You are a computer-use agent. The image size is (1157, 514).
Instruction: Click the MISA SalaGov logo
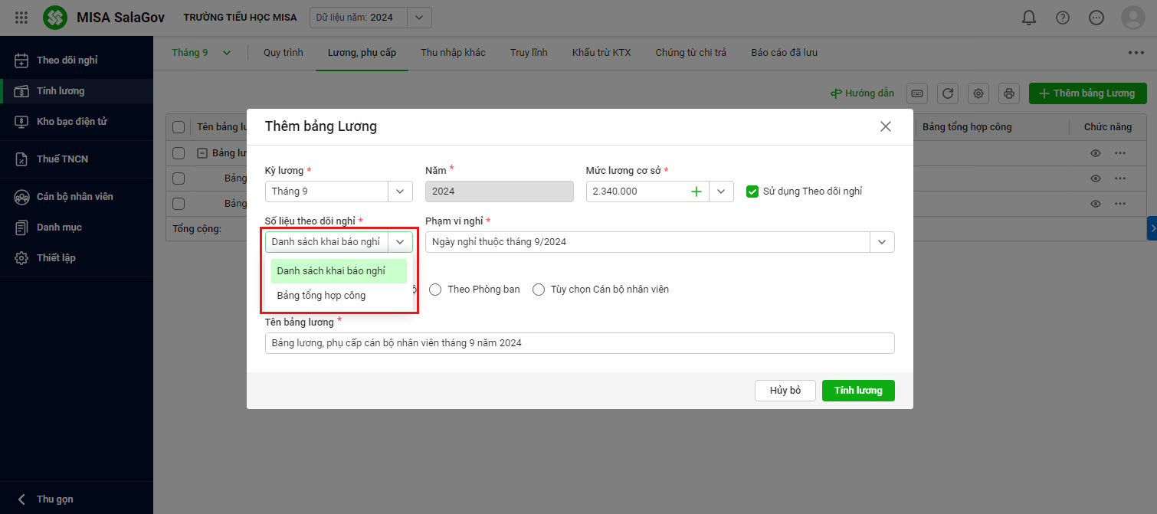click(55, 17)
